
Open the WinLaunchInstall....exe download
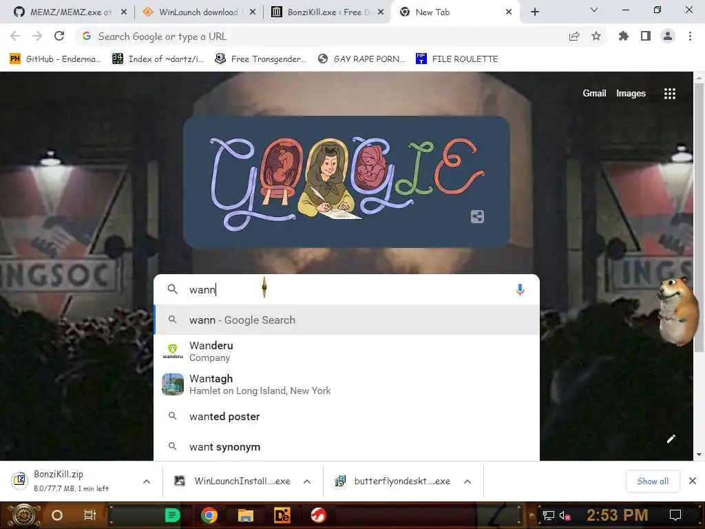coord(233,481)
